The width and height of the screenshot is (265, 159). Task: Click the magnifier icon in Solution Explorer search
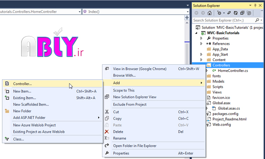point(257,20)
